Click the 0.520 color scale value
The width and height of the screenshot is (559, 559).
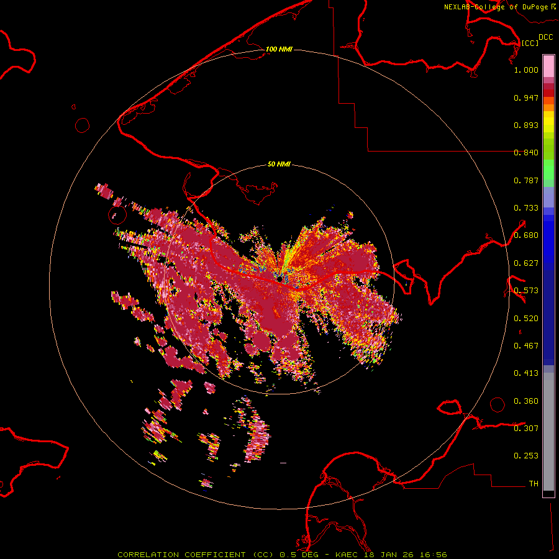[x=526, y=319]
